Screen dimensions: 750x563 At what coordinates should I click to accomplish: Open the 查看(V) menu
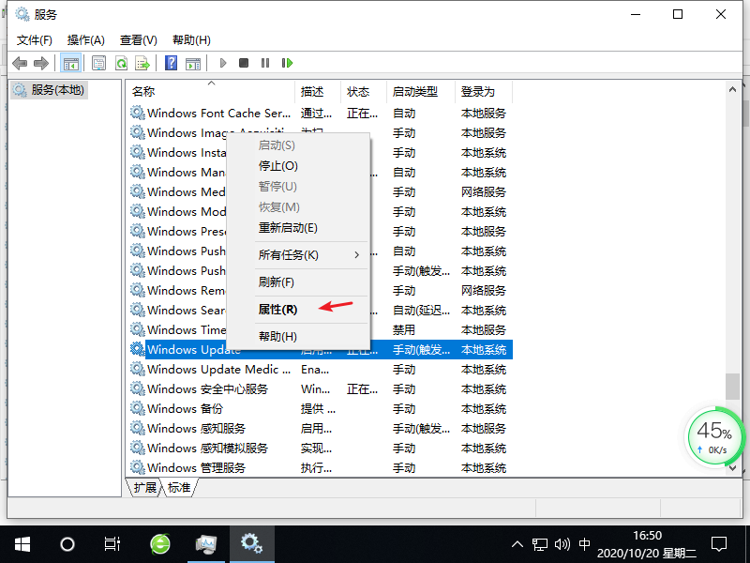pos(137,39)
